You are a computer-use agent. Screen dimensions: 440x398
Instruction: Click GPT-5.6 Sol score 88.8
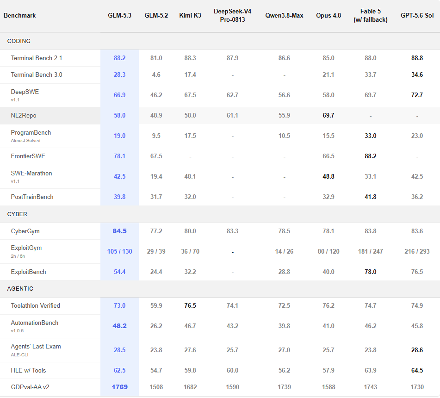click(417, 58)
